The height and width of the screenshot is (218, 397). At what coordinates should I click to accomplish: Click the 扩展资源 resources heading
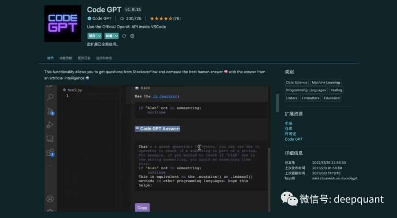click(x=294, y=114)
